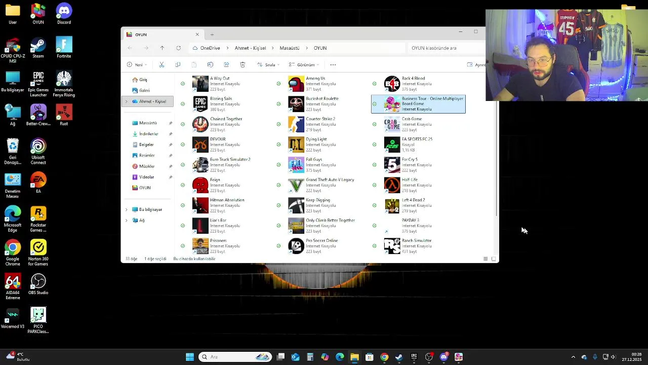This screenshot has height=365, width=648.
Task: Open Galeri in the navigation pane
Action: point(140,90)
